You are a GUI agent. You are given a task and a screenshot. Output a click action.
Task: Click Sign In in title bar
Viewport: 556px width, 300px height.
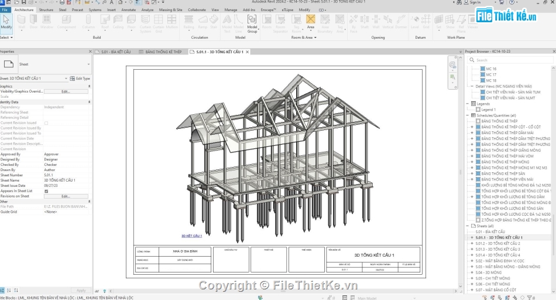click(475, 2)
